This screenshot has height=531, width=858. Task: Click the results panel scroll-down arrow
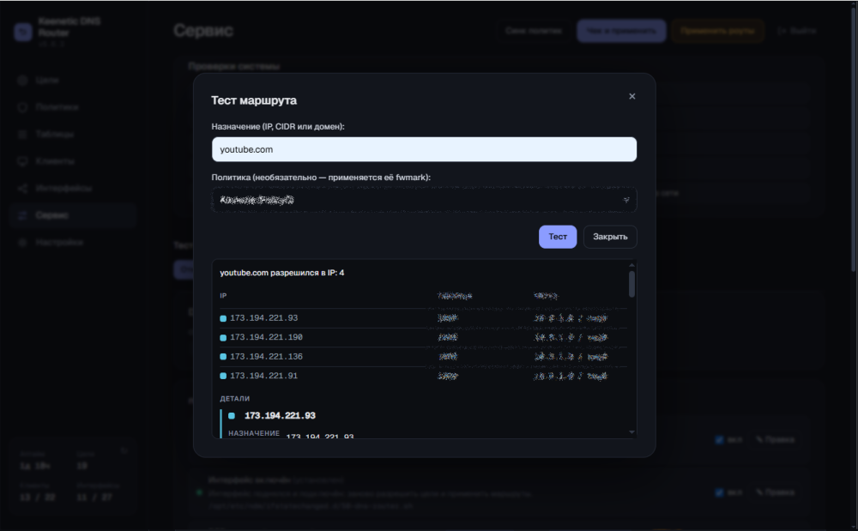click(x=632, y=432)
